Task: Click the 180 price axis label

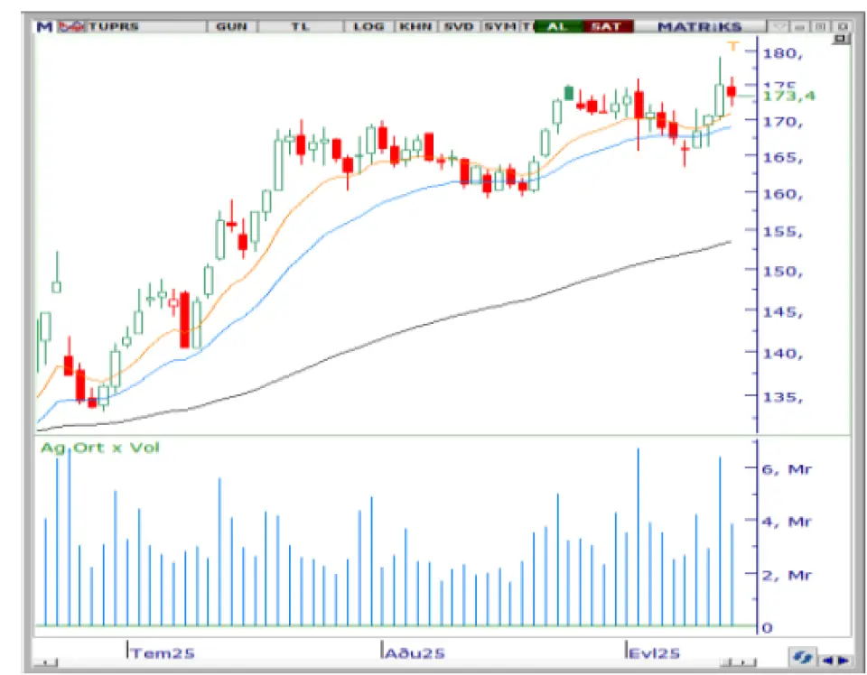Action: pyautogui.click(x=782, y=53)
